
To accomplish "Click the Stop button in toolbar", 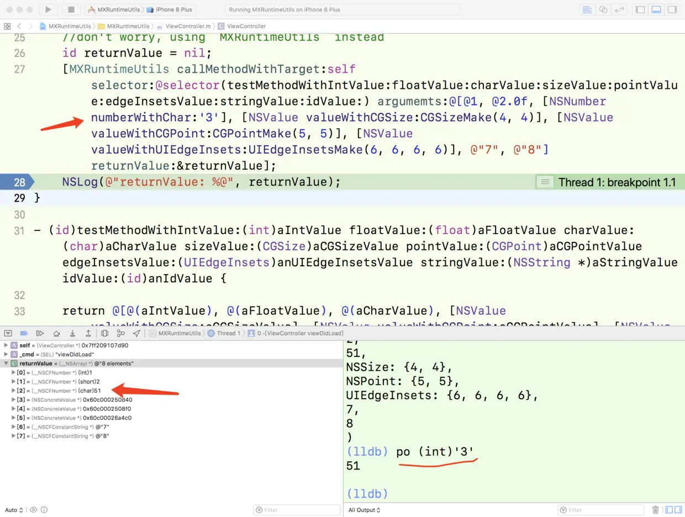I will click(71, 9).
